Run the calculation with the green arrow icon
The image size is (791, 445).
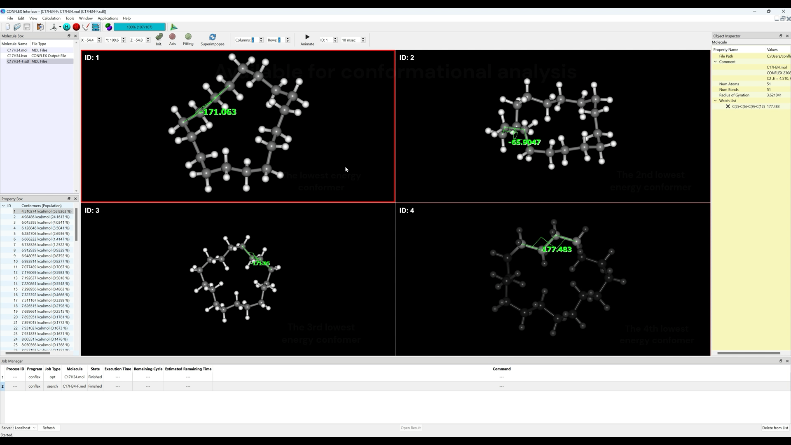click(173, 27)
